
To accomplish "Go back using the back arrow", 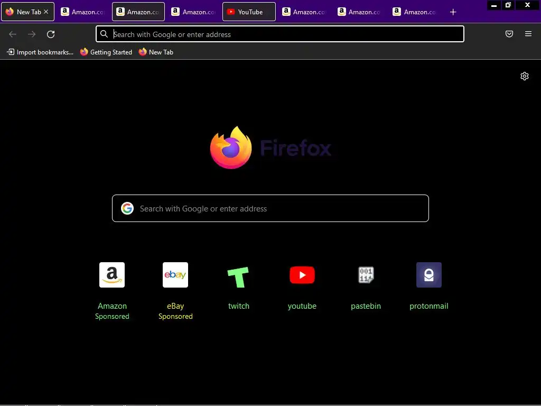I will click(13, 34).
